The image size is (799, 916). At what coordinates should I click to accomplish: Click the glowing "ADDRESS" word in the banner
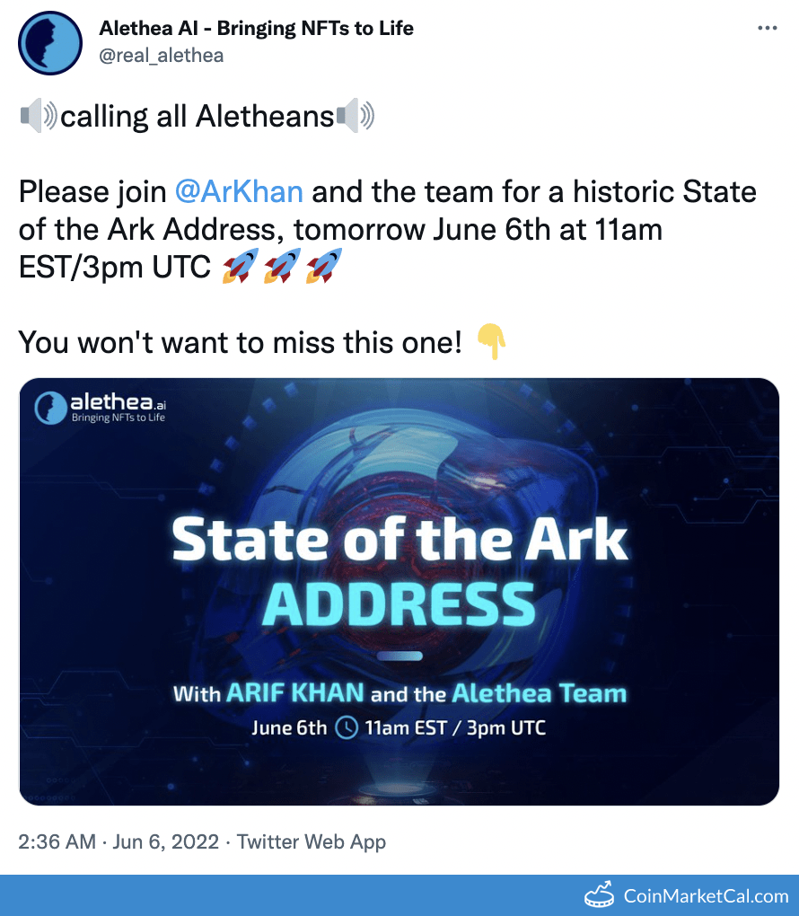399,603
